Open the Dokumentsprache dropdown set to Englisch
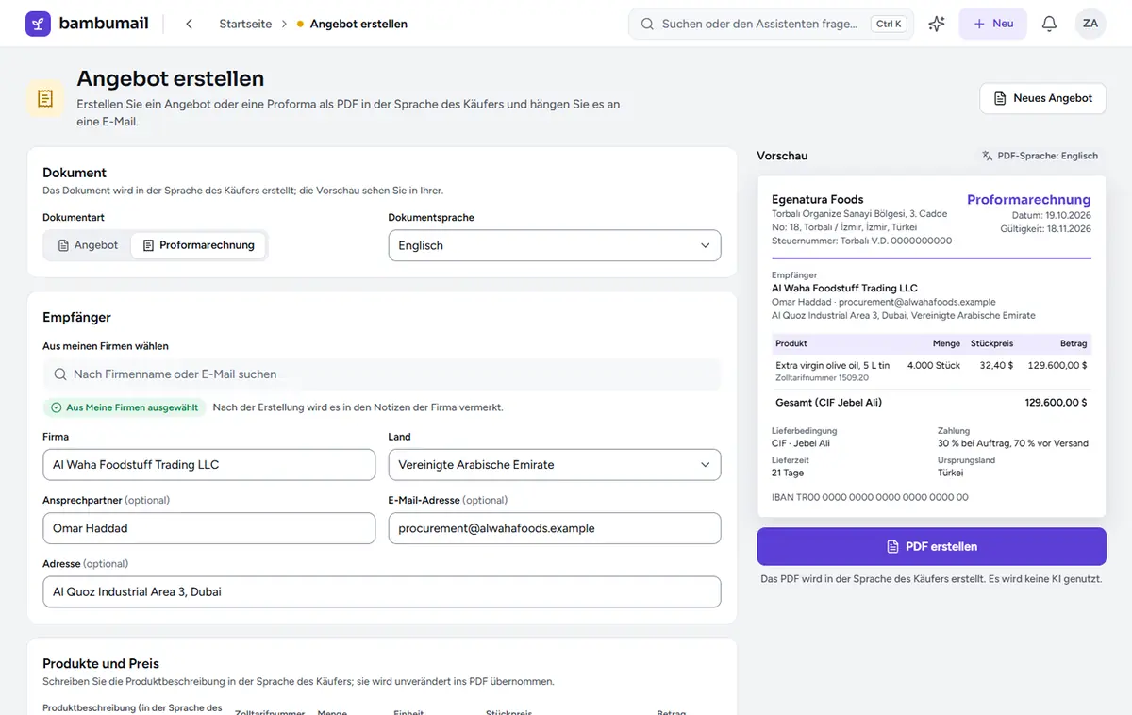 pyautogui.click(x=555, y=245)
